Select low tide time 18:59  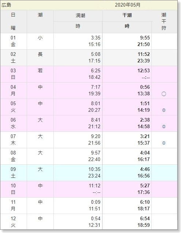point(144,225)
